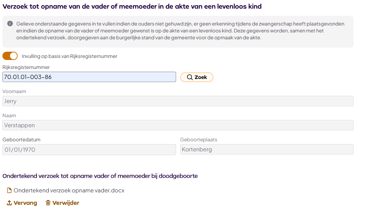Select the Geboorteplaats field showing Kortenberg

click(x=267, y=149)
